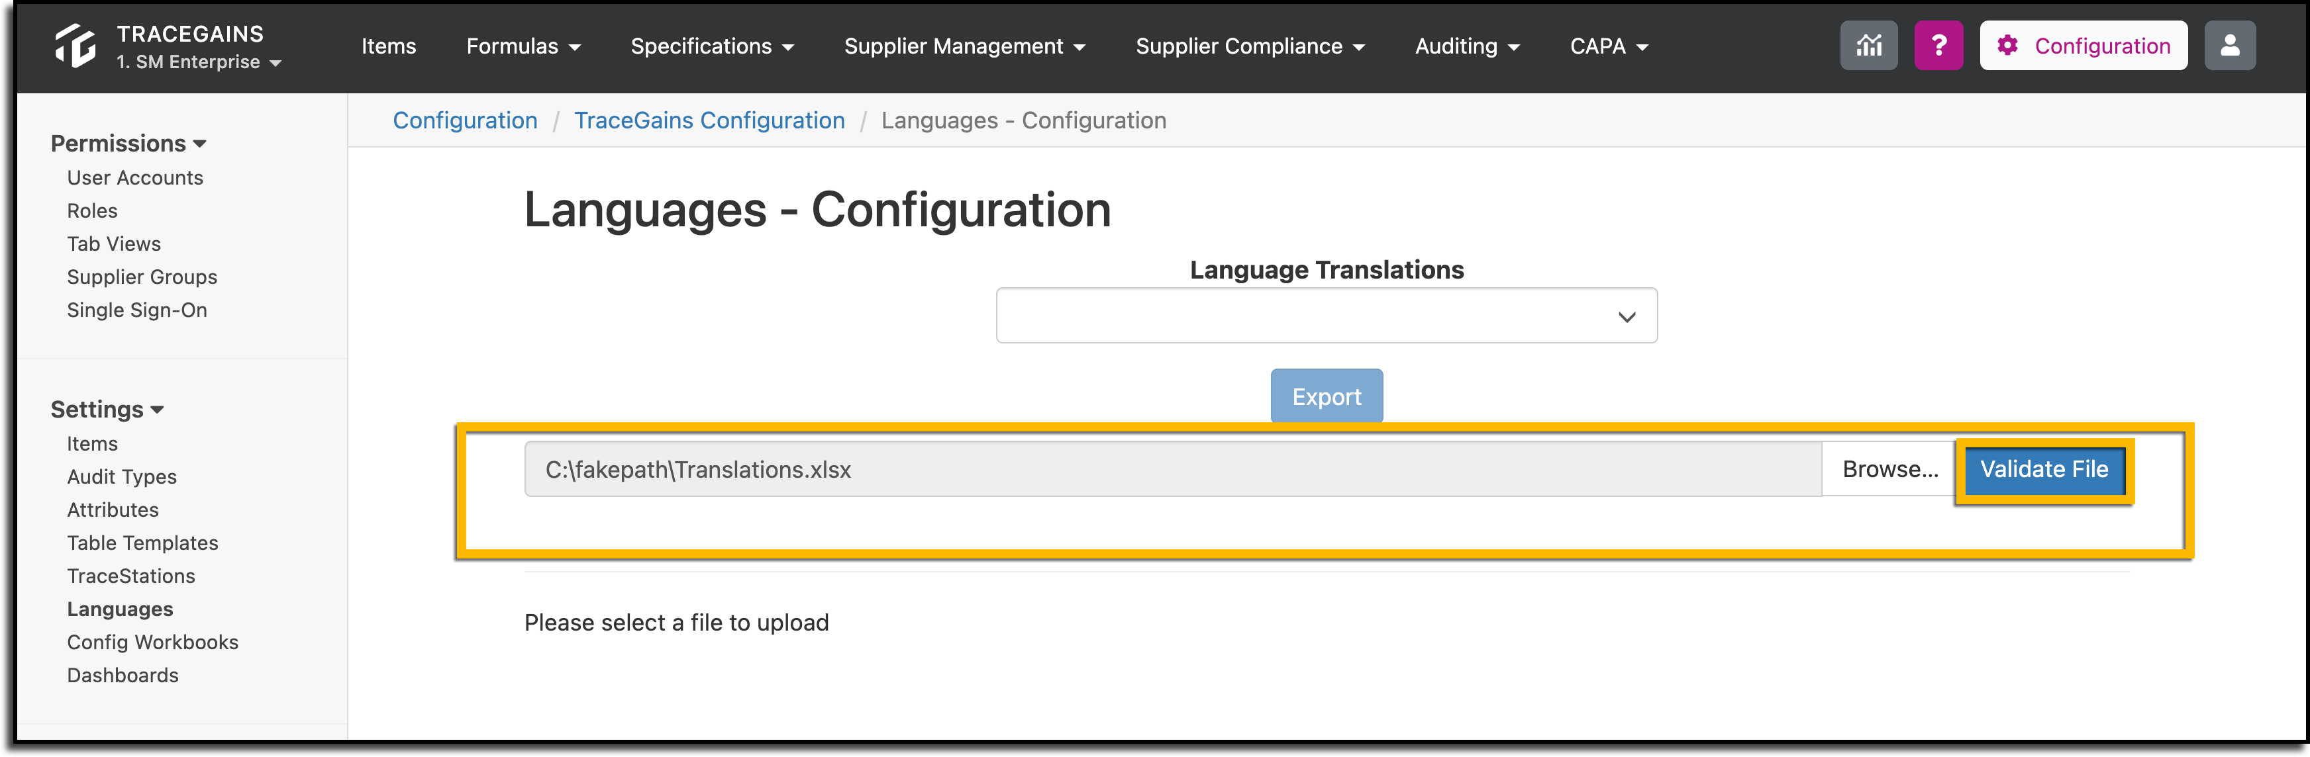Open the Supplier Management dropdown menu
Viewport: 2310px width, 757px height.
pyautogui.click(x=964, y=46)
